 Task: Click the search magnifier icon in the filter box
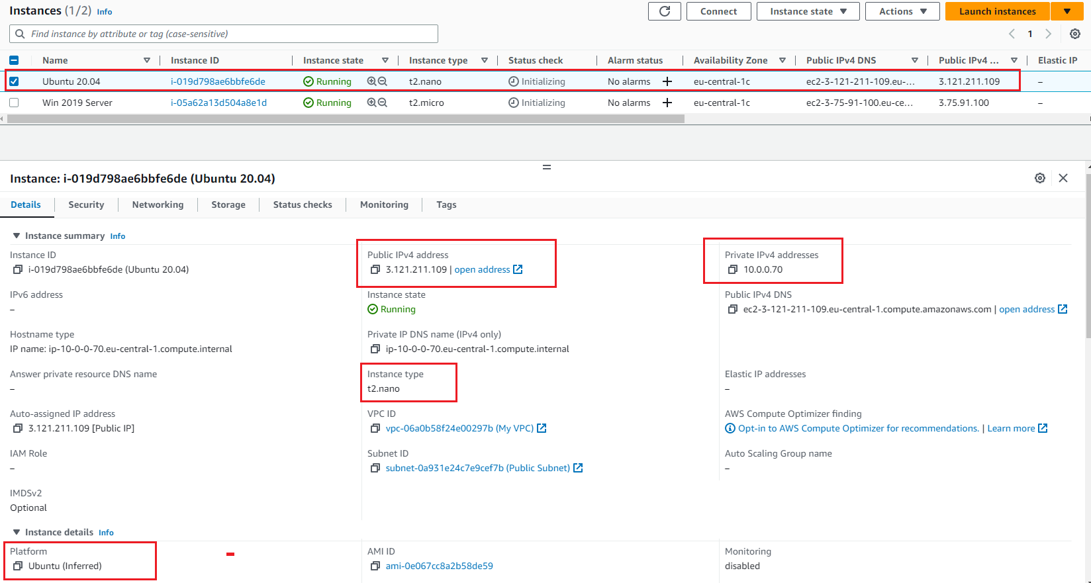(20, 34)
